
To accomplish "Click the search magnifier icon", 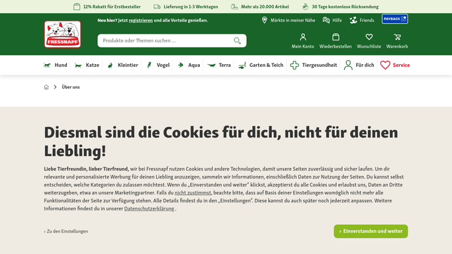I will 237,40.
